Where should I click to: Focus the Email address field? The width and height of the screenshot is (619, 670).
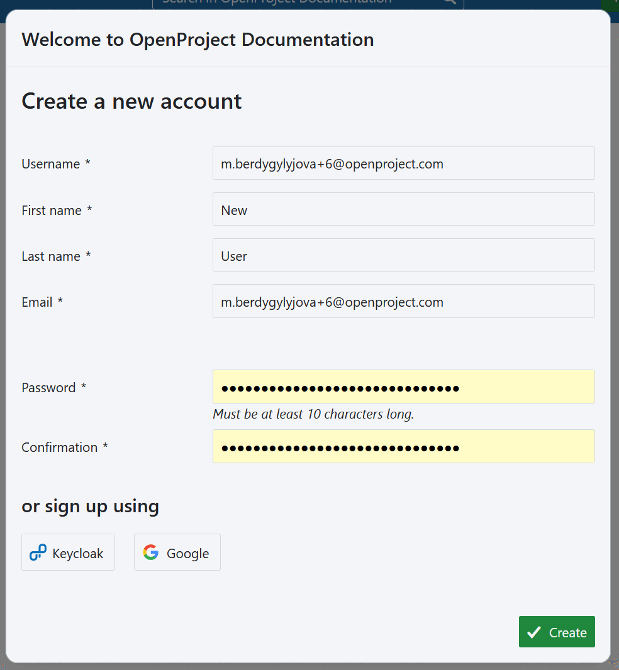click(403, 300)
